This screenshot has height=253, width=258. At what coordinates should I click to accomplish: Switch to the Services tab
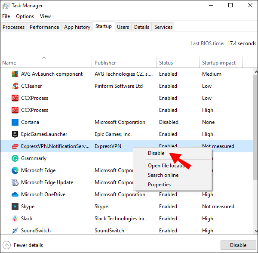pos(163,27)
